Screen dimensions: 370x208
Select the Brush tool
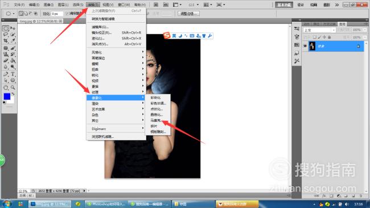13,48
